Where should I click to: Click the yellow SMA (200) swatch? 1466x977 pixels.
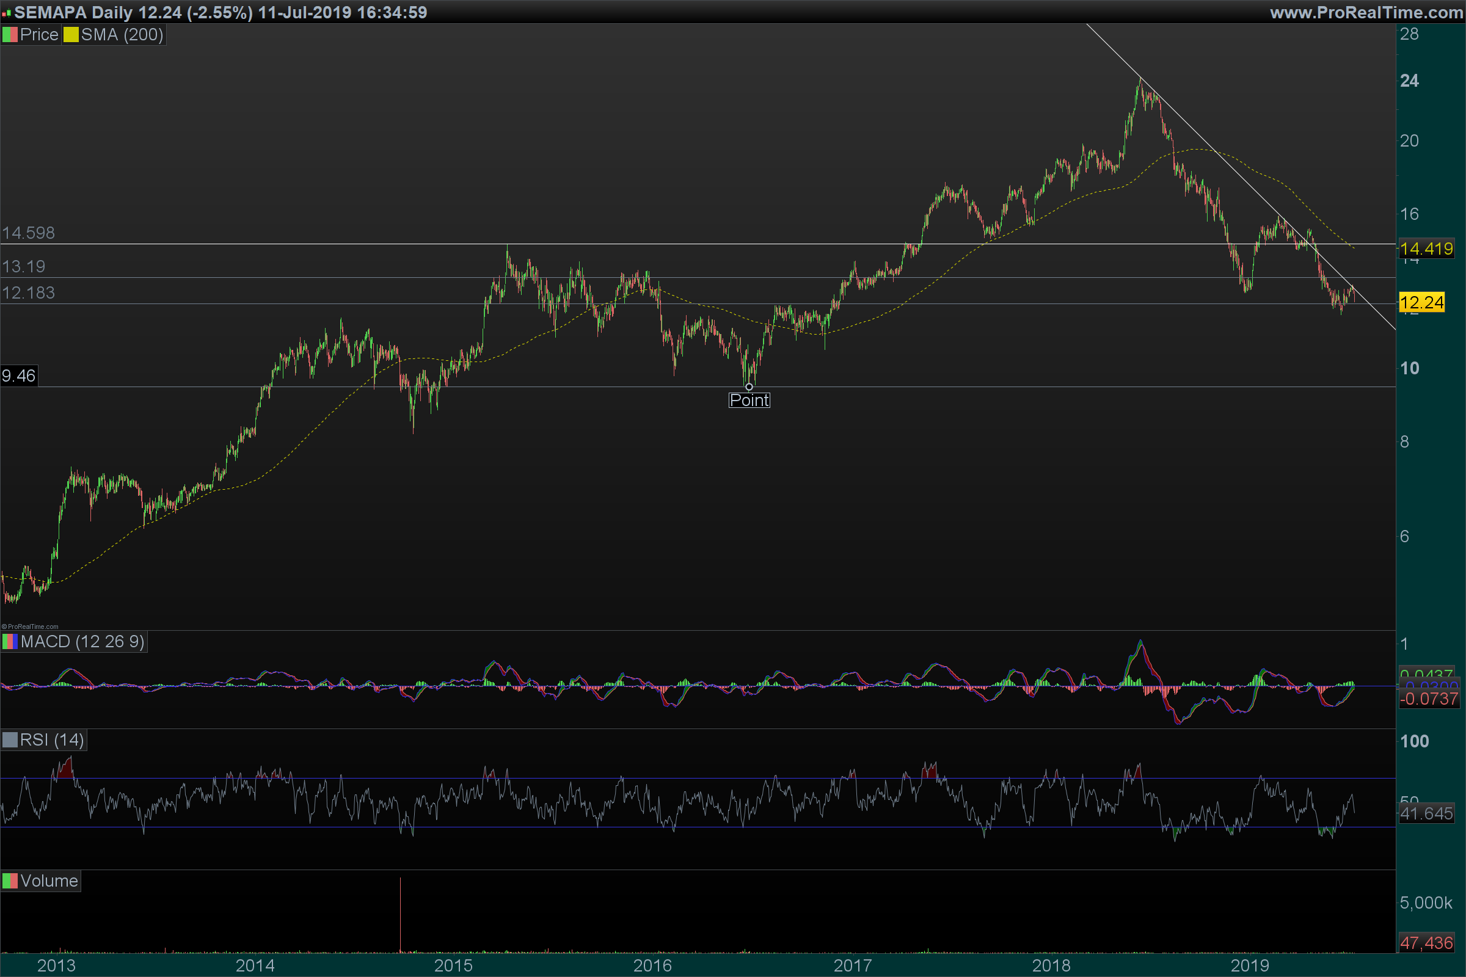(70, 35)
